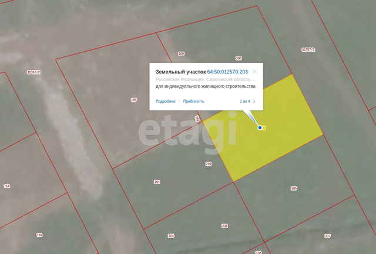Click the parcel label 199

coord(133,99)
